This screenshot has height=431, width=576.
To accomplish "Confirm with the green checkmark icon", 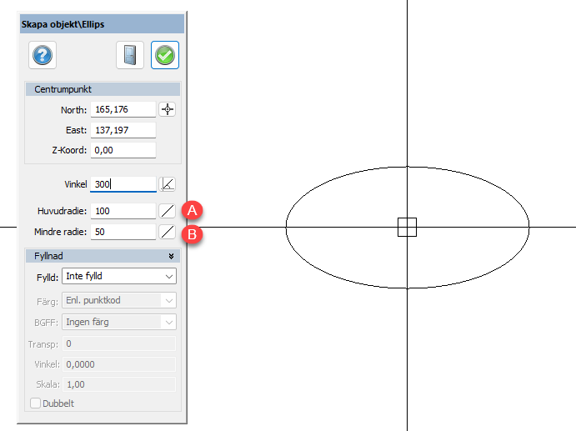I will pos(165,56).
